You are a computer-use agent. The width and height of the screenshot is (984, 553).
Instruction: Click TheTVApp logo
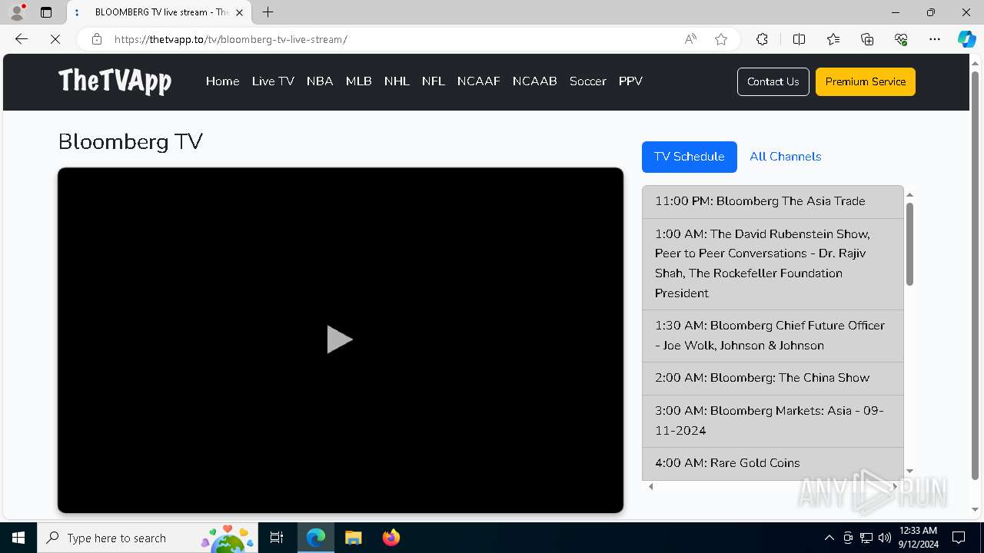click(115, 81)
